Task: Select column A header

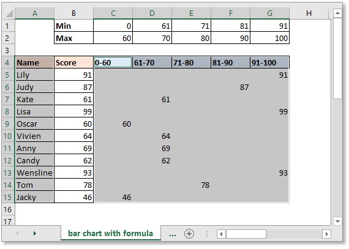Action: coord(34,13)
